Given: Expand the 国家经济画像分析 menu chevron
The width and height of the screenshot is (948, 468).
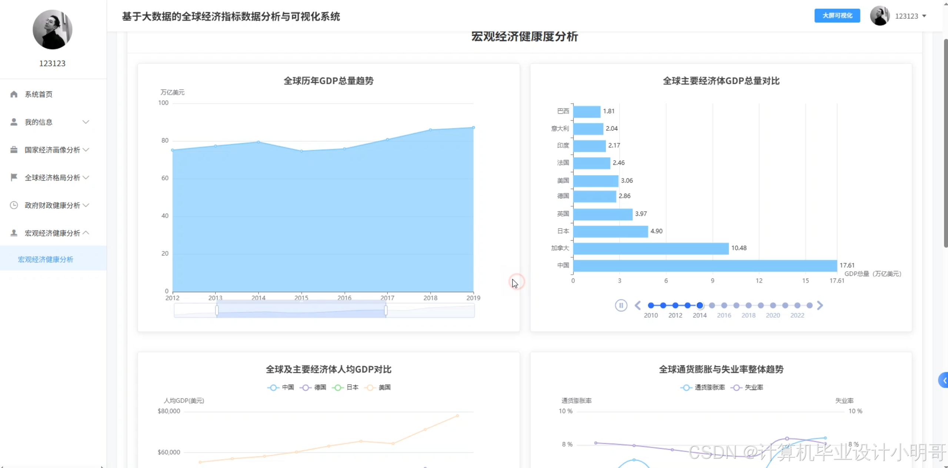Looking at the screenshot, I should (x=86, y=150).
